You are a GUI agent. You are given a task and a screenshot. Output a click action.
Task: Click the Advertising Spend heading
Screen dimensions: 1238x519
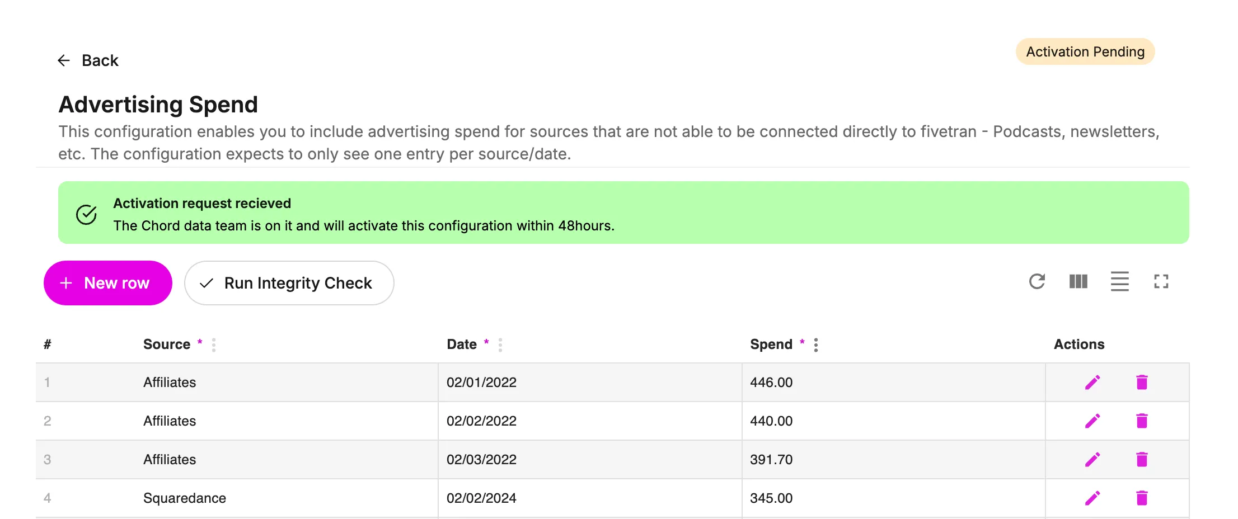click(x=158, y=105)
